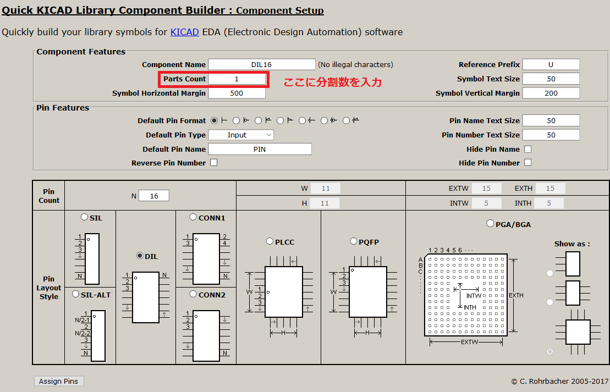Click the Pin Number Text Size field
610x392 pixels.
click(551, 135)
